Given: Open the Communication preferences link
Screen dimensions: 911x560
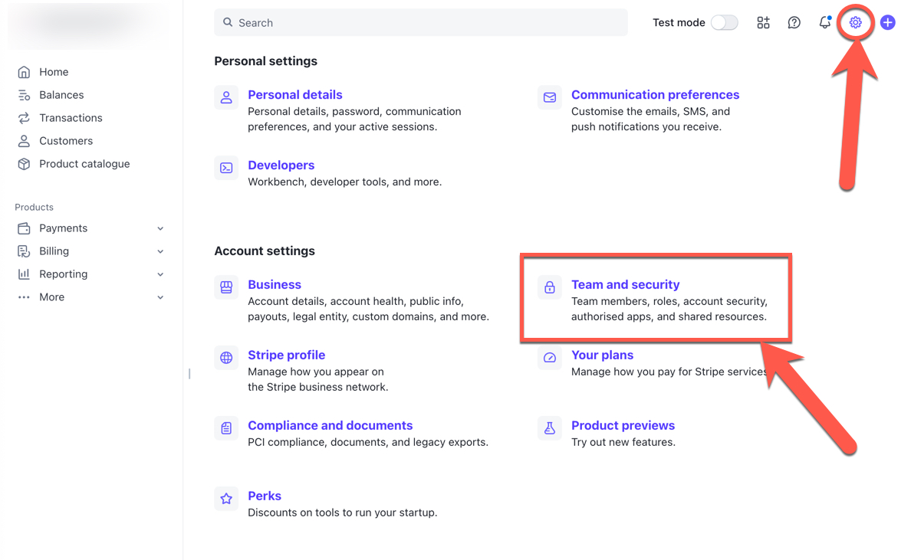Looking at the screenshot, I should click(x=656, y=94).
